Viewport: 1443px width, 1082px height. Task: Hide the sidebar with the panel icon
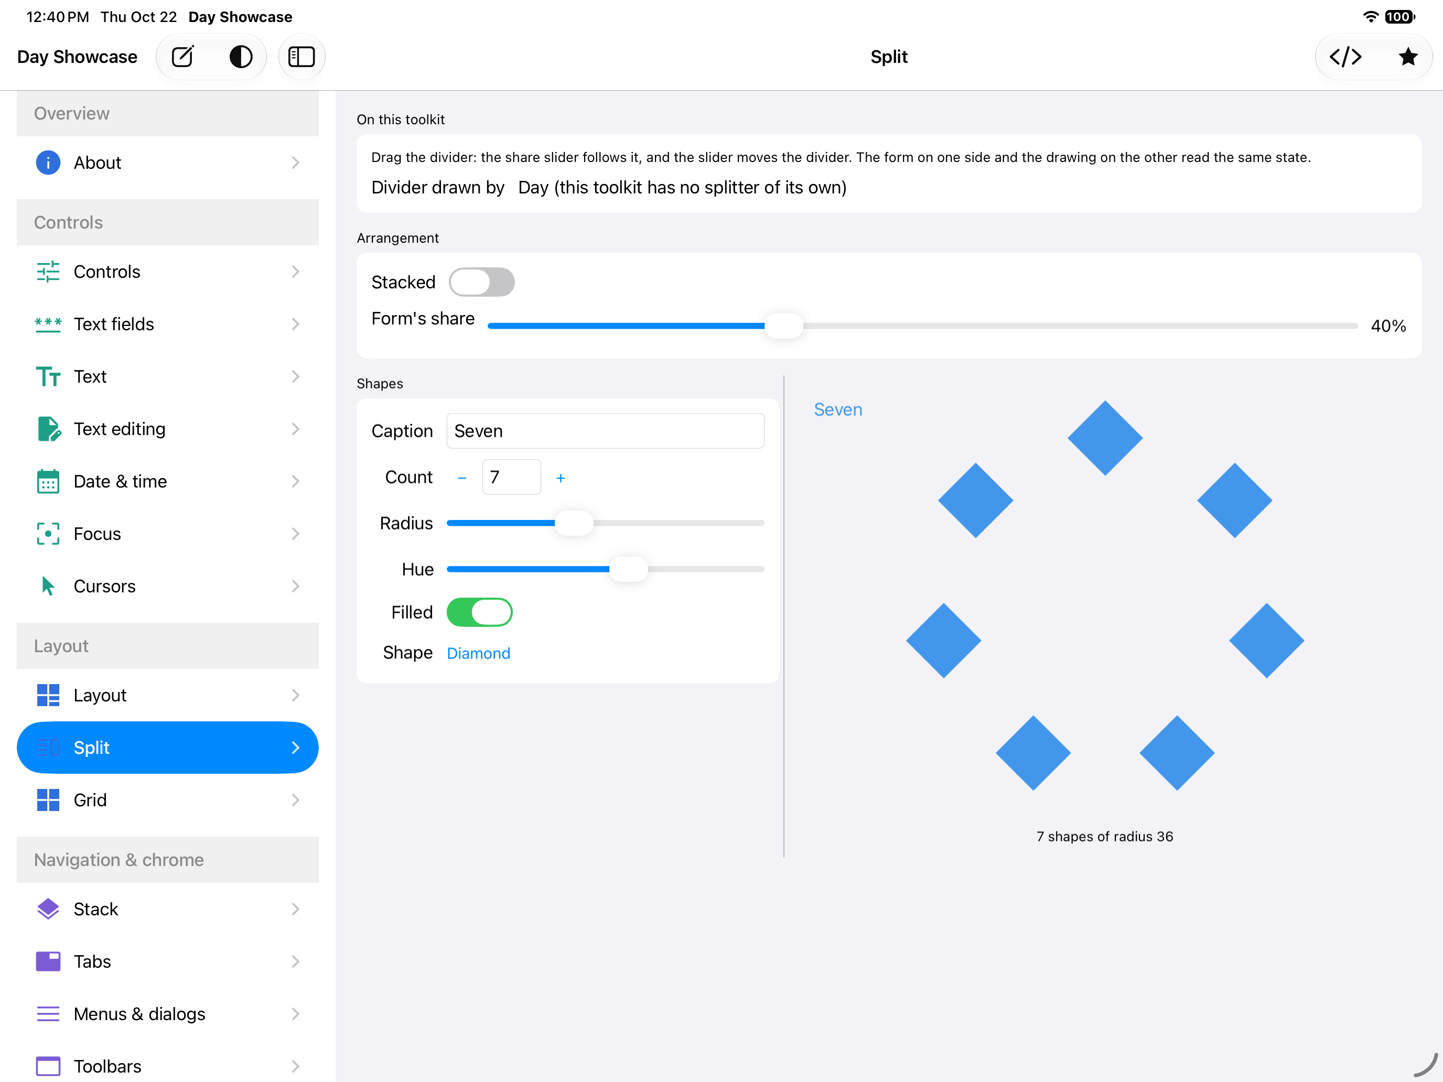[301, 57]
